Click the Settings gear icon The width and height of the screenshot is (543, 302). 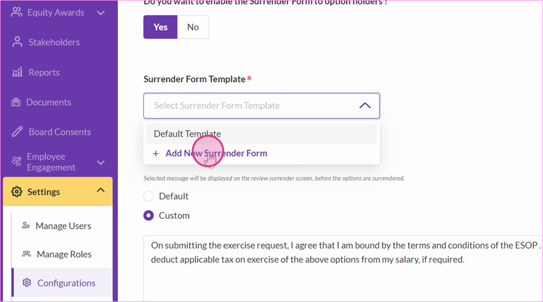[x=17, y=192]
